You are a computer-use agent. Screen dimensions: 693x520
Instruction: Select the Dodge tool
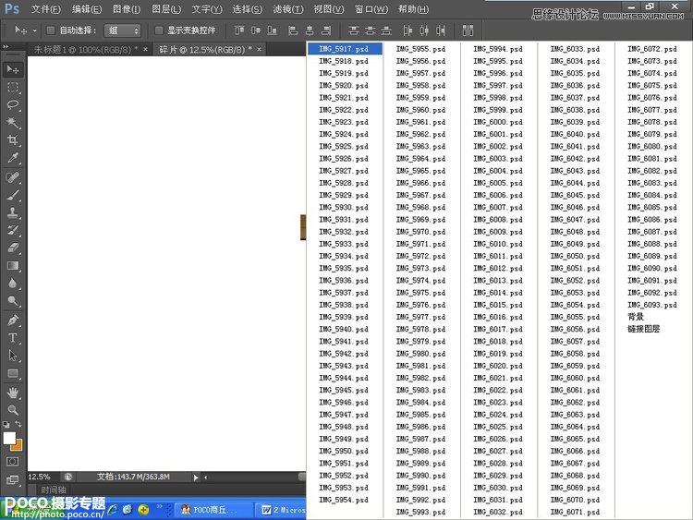click(13, 301)
